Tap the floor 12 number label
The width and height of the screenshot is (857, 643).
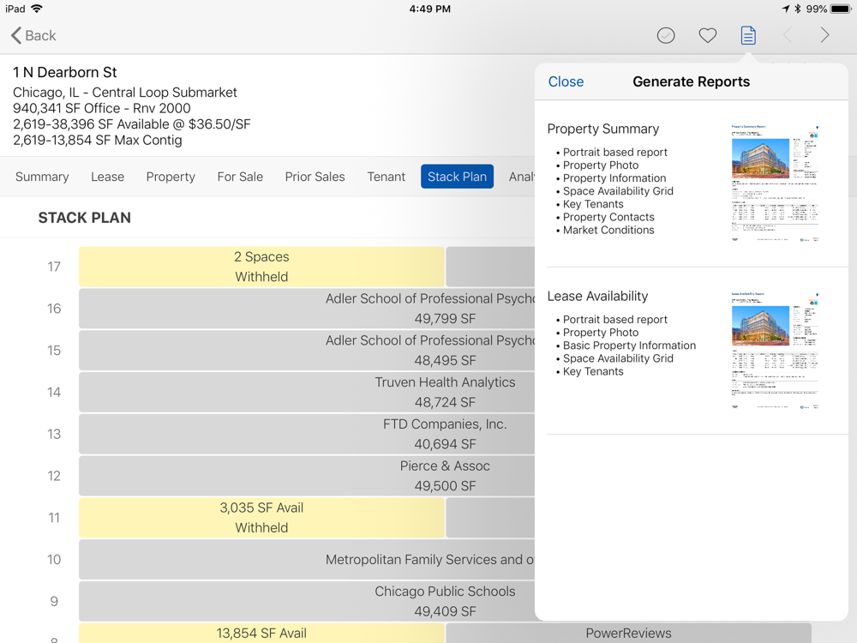coord(53,476)
